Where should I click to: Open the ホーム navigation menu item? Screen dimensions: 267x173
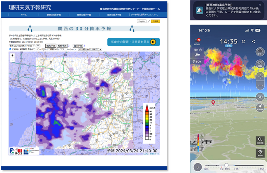tap(24, 15)
